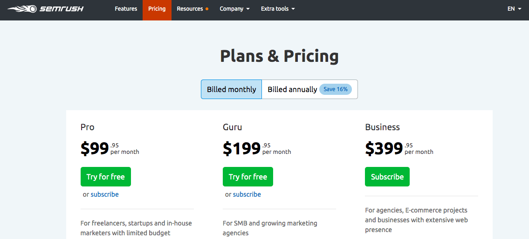Click the SEMrush logo icon

[22, 9]
